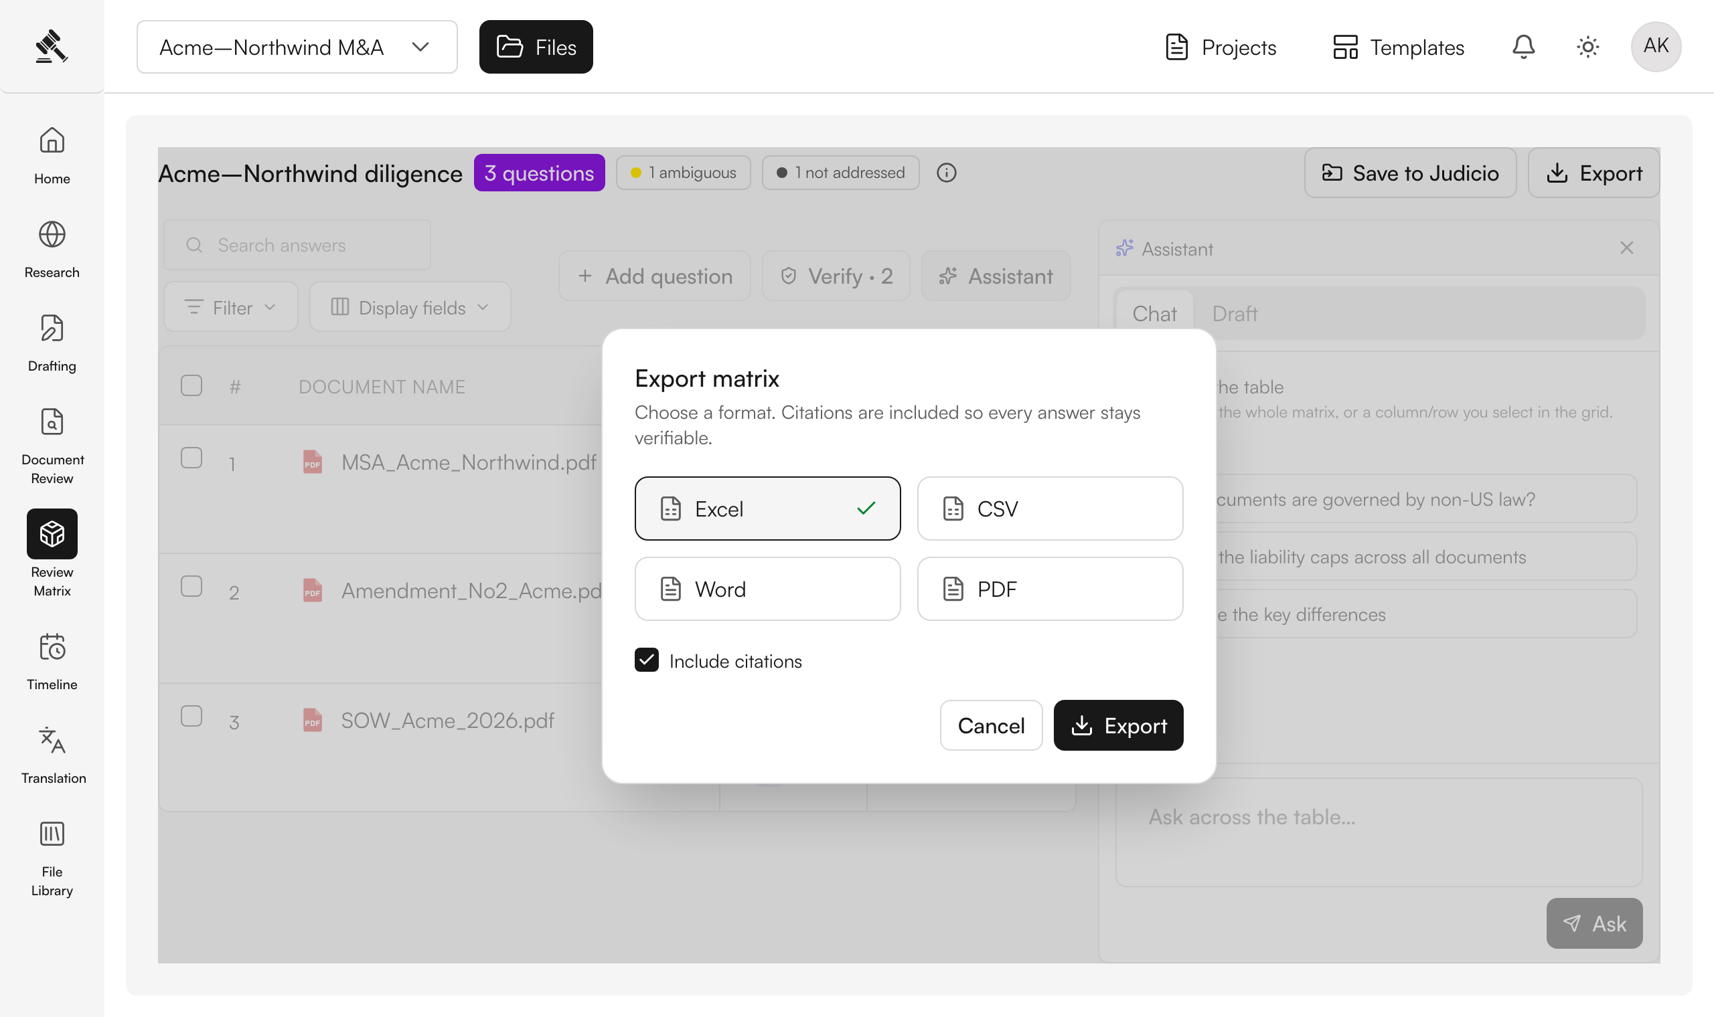
Task: Expand the Filter dropdown
Action: (230, 307)
